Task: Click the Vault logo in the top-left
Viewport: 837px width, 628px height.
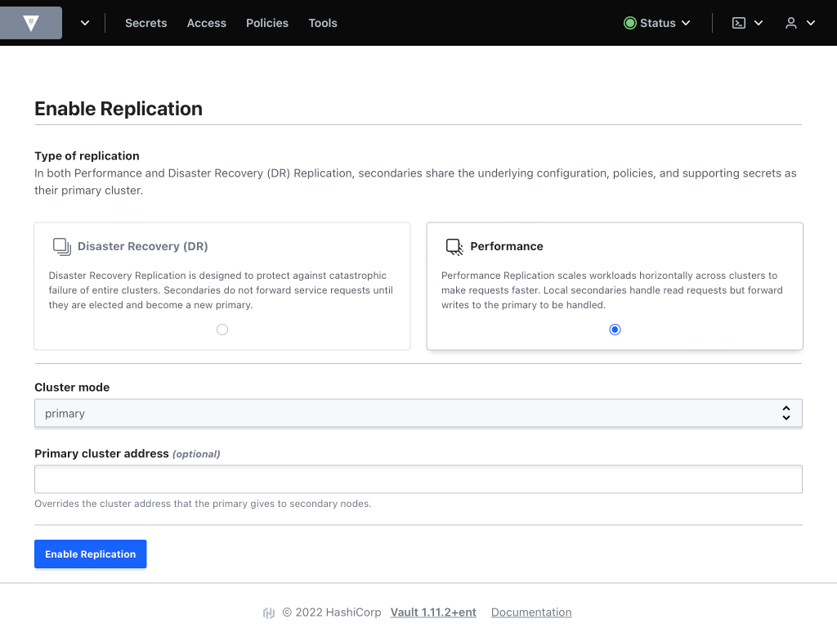Action: pyautogui.click(x=30, y=23)
